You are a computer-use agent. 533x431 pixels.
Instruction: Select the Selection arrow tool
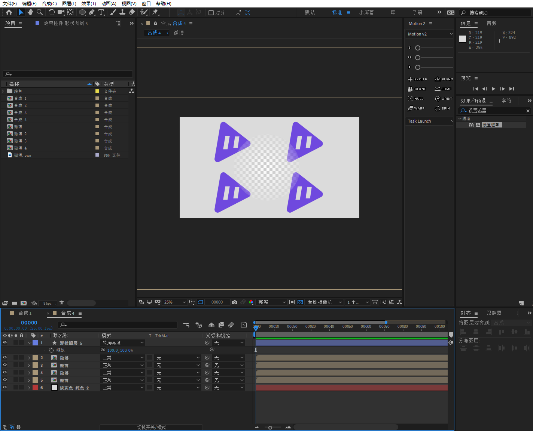coord(21,12)
